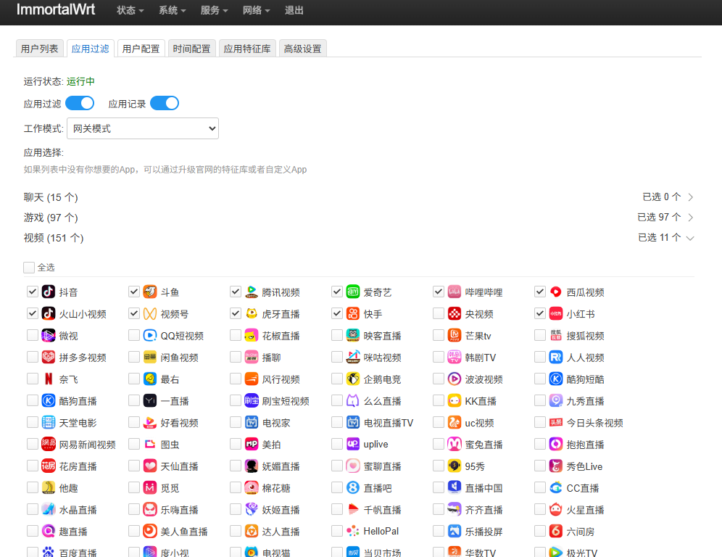Click the 天堂电影 icon
The image size is (722, 557).
pyautogui.click(x=49, y=423)
